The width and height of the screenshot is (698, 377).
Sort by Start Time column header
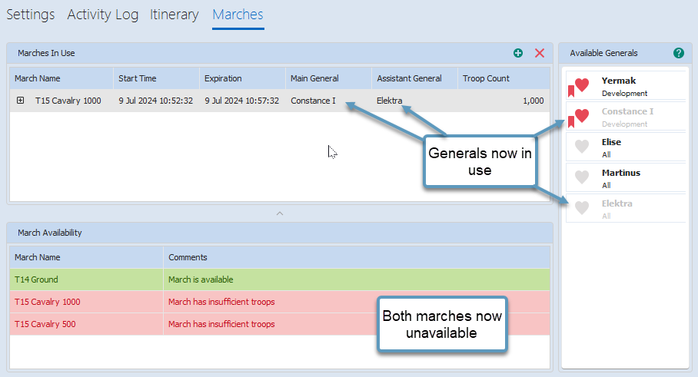(138, 78)
